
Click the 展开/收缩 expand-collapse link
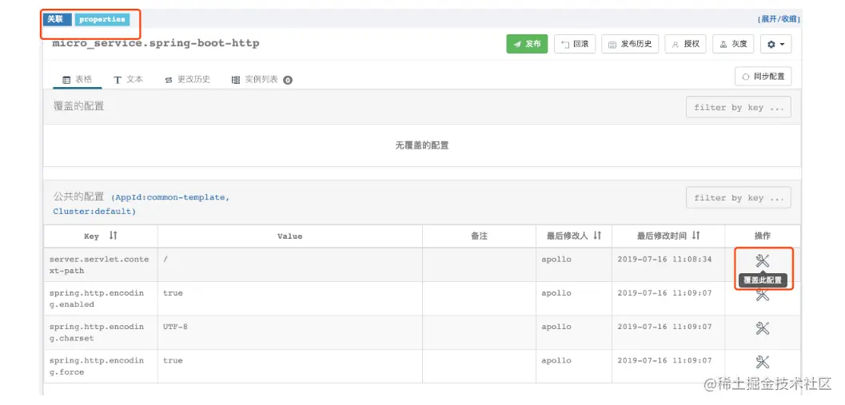click(779, 19)
